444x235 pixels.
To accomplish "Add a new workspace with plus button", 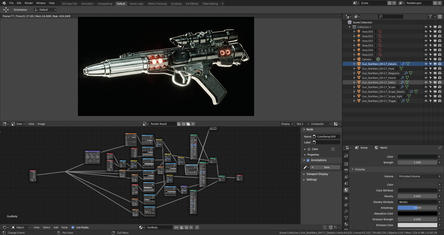I will click(222, 4).
